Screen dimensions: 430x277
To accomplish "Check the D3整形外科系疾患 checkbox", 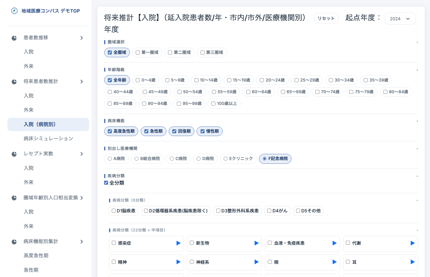I will pyautogui.click(x=218, y=211).
